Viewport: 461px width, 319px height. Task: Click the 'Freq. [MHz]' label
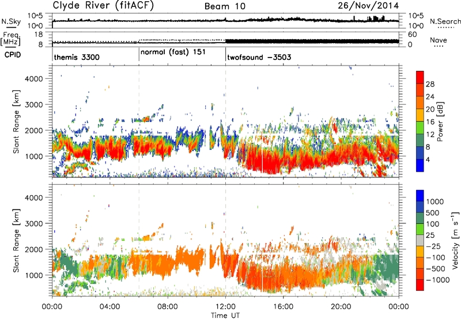coord(10,39)
